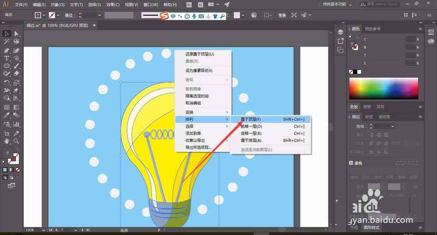Open the Layers panel from the dock

click(340, 32)
